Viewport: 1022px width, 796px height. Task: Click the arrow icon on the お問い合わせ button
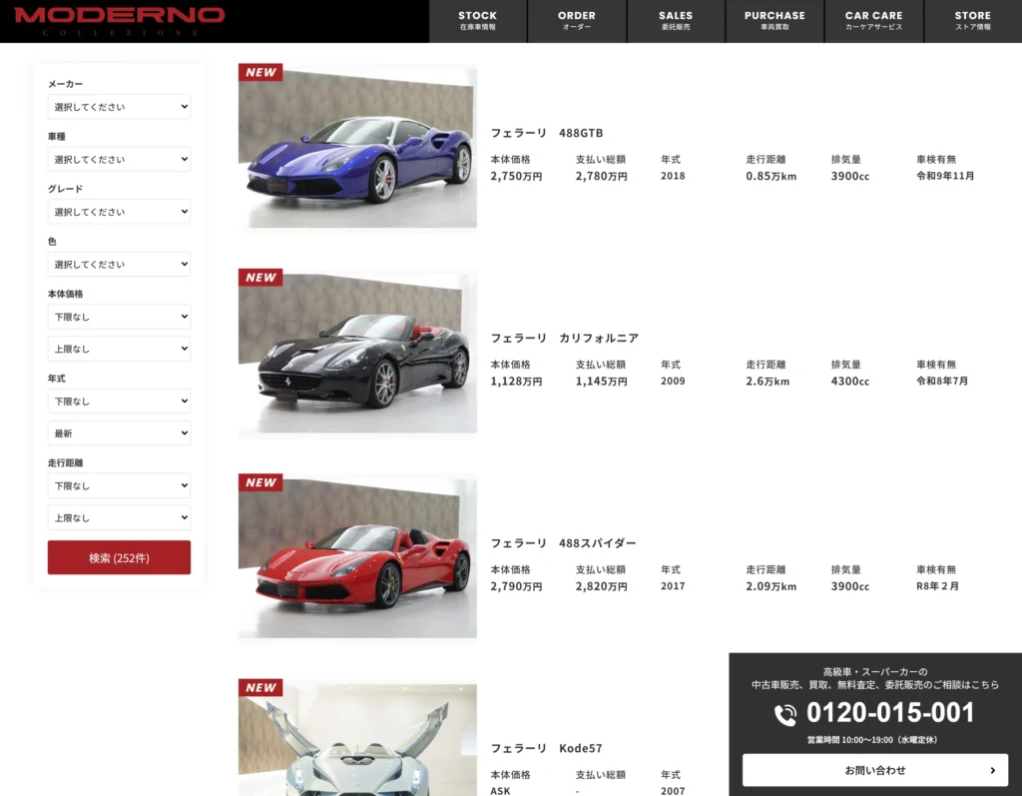click(992, 770)
